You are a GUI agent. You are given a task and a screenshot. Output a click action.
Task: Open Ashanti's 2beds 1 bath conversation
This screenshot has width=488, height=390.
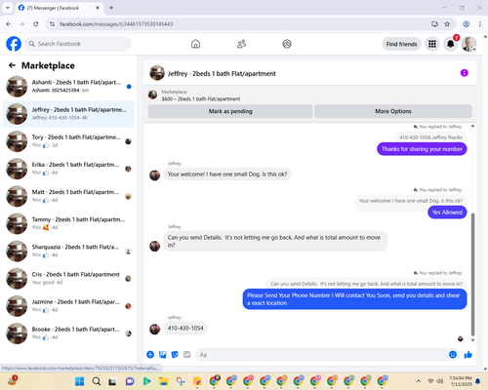point(68,87)
